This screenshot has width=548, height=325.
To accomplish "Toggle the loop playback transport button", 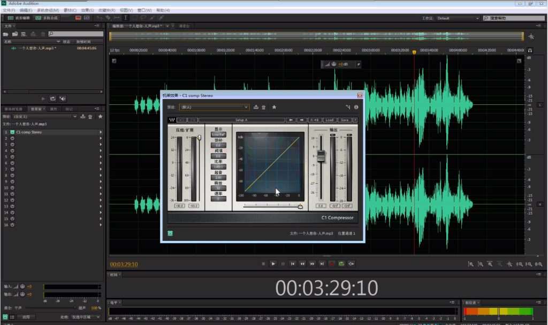I will [x=341, y=264].
